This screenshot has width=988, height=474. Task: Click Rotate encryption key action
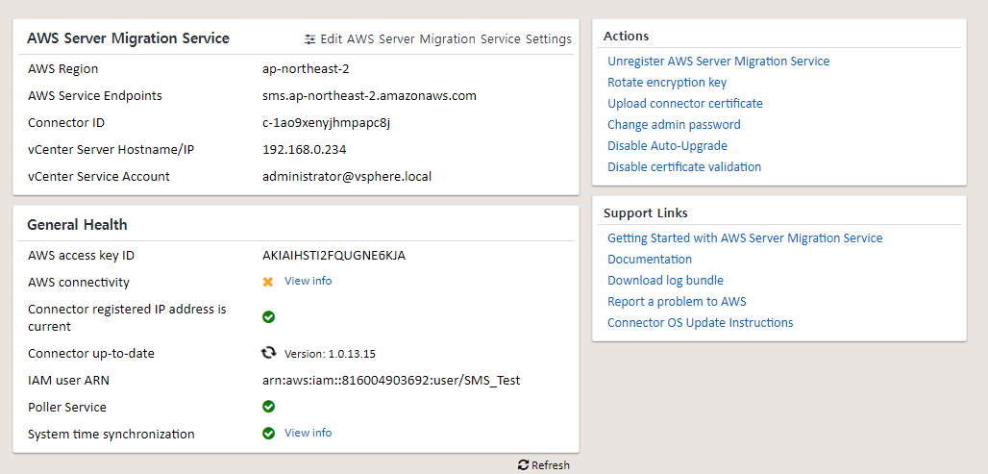[667, 83]
